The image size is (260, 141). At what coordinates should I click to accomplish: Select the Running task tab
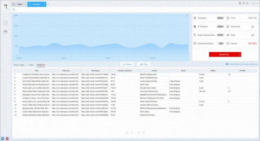point(37,4)
